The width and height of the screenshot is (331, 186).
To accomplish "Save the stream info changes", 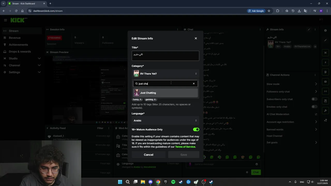I will [x=184, y=154].
